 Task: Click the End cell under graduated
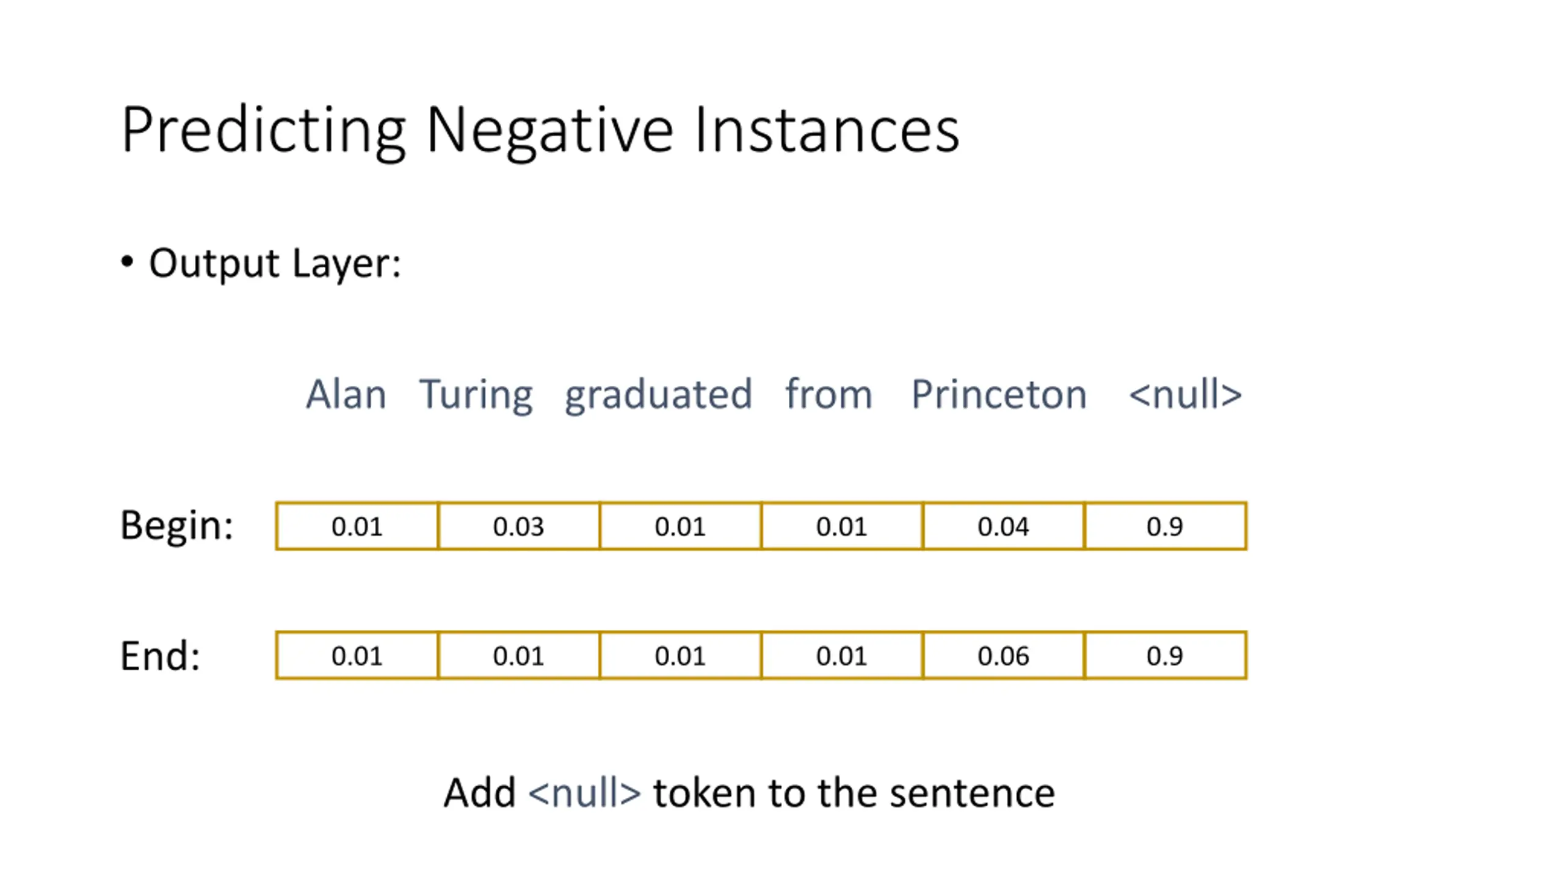click(680, 656)
